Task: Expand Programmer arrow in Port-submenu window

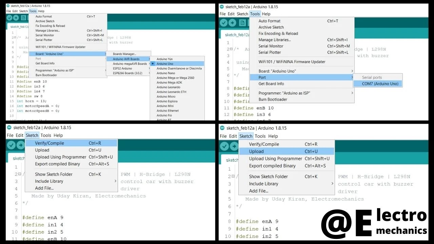Action: click(352, 93)
